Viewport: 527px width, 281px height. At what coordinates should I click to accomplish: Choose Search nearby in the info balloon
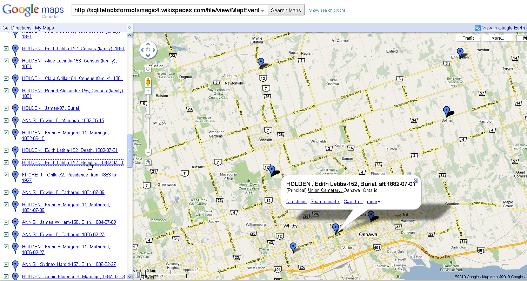click(x=325, y=202)
